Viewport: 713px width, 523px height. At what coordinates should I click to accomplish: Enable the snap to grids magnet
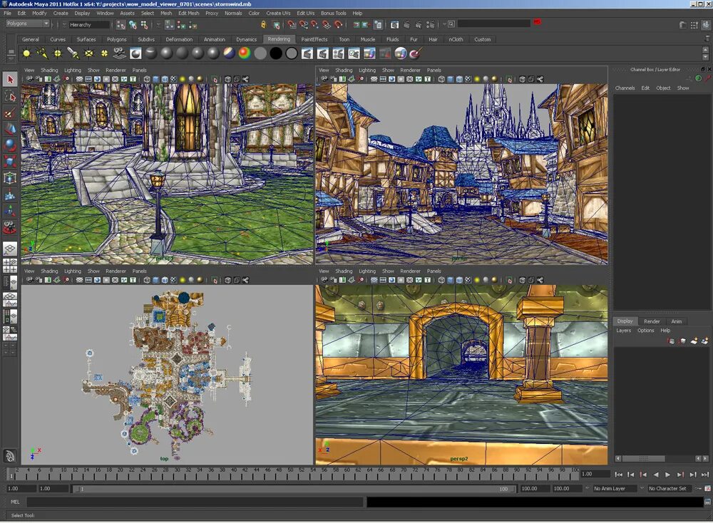[292, 24]
